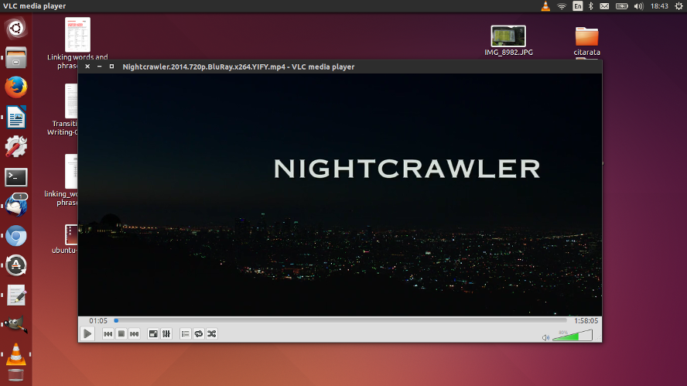Toggle fullscreen video mode button
This screenshot has width=687, height=386.
(153, 334)
